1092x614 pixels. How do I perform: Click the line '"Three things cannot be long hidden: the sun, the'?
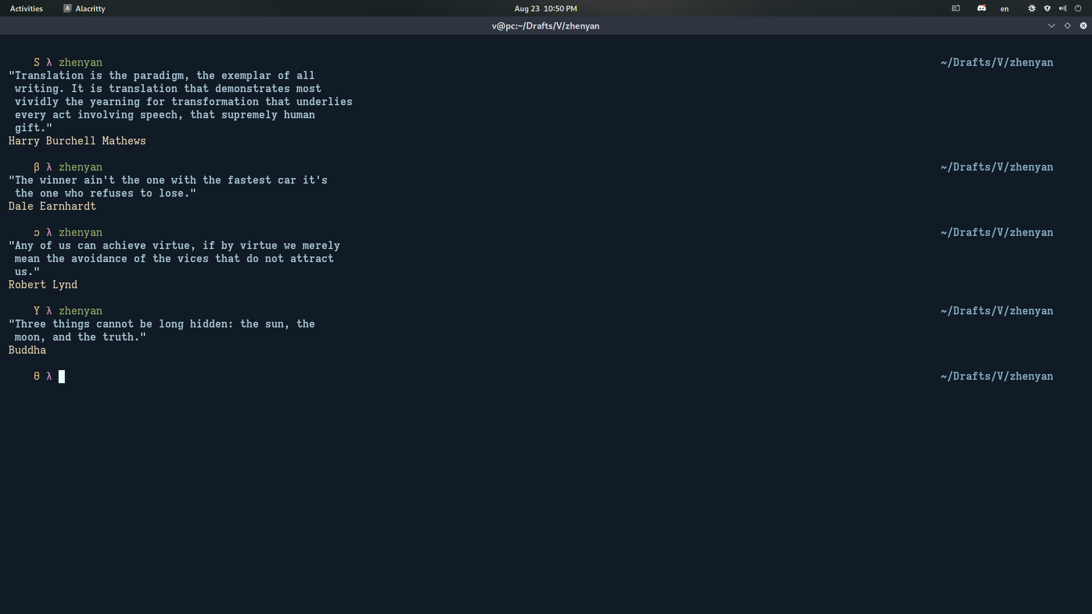[x=162, y=324]
